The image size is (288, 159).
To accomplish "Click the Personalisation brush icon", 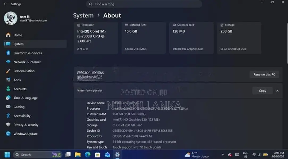I will click(x=8, y=71).
